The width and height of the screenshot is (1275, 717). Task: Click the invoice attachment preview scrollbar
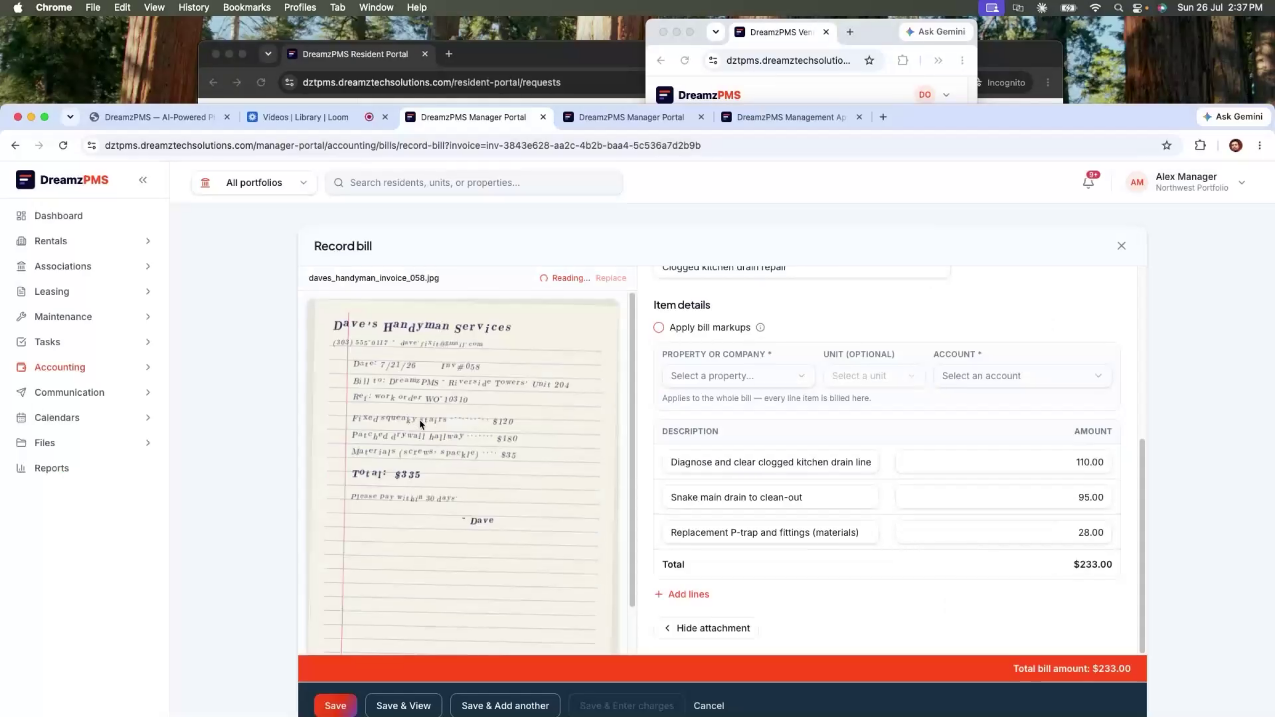tap(632, 450)
